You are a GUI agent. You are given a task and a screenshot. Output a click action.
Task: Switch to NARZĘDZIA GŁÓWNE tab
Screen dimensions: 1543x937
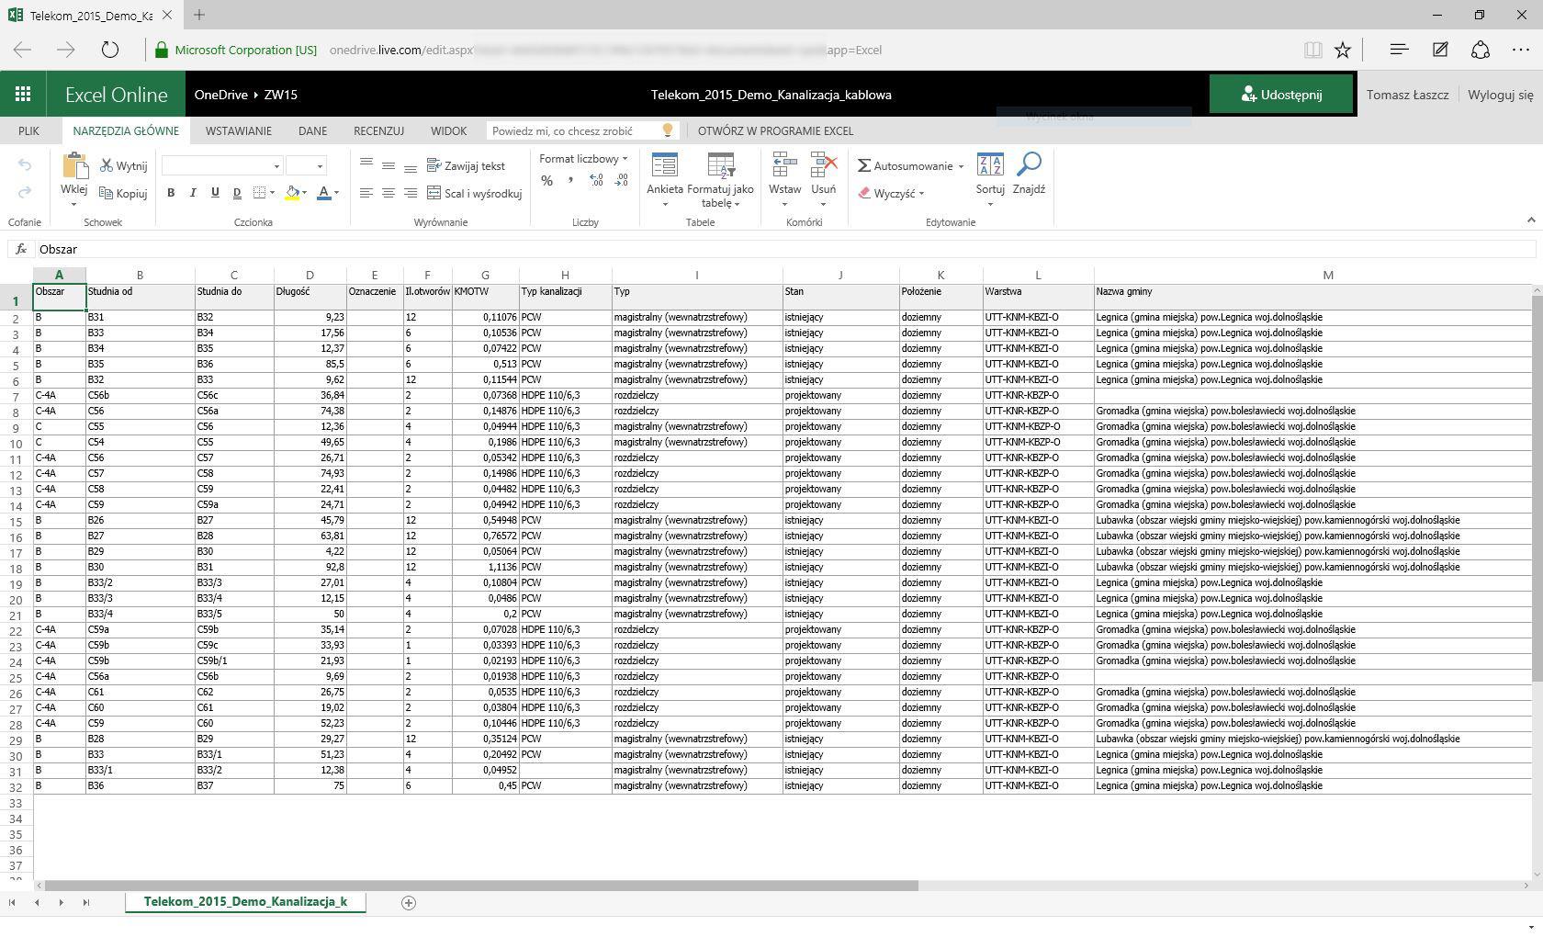point(126,130)
